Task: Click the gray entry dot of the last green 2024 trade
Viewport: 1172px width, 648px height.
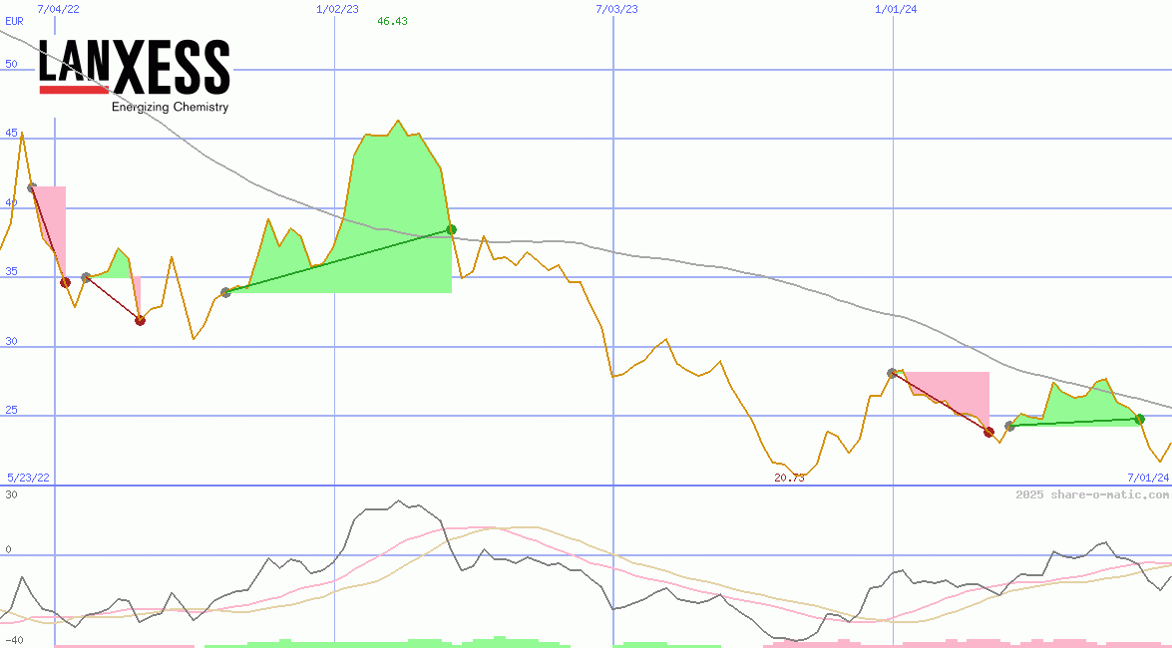Action: coord(1009,426)
